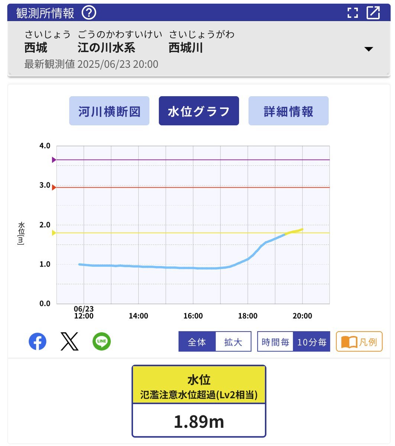Click the red threshold level marker
The image size is (395, 446).
point(54,187)
